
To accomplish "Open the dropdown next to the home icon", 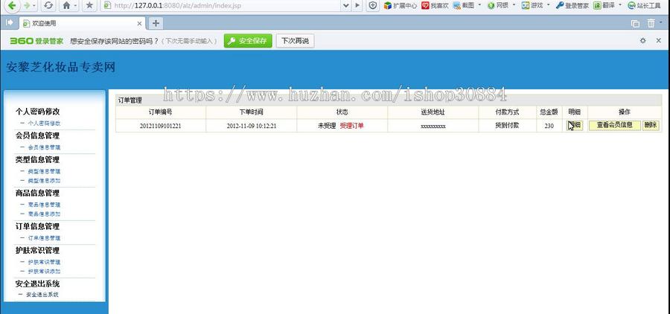I will pyautogui.click(x=76, y=5).
